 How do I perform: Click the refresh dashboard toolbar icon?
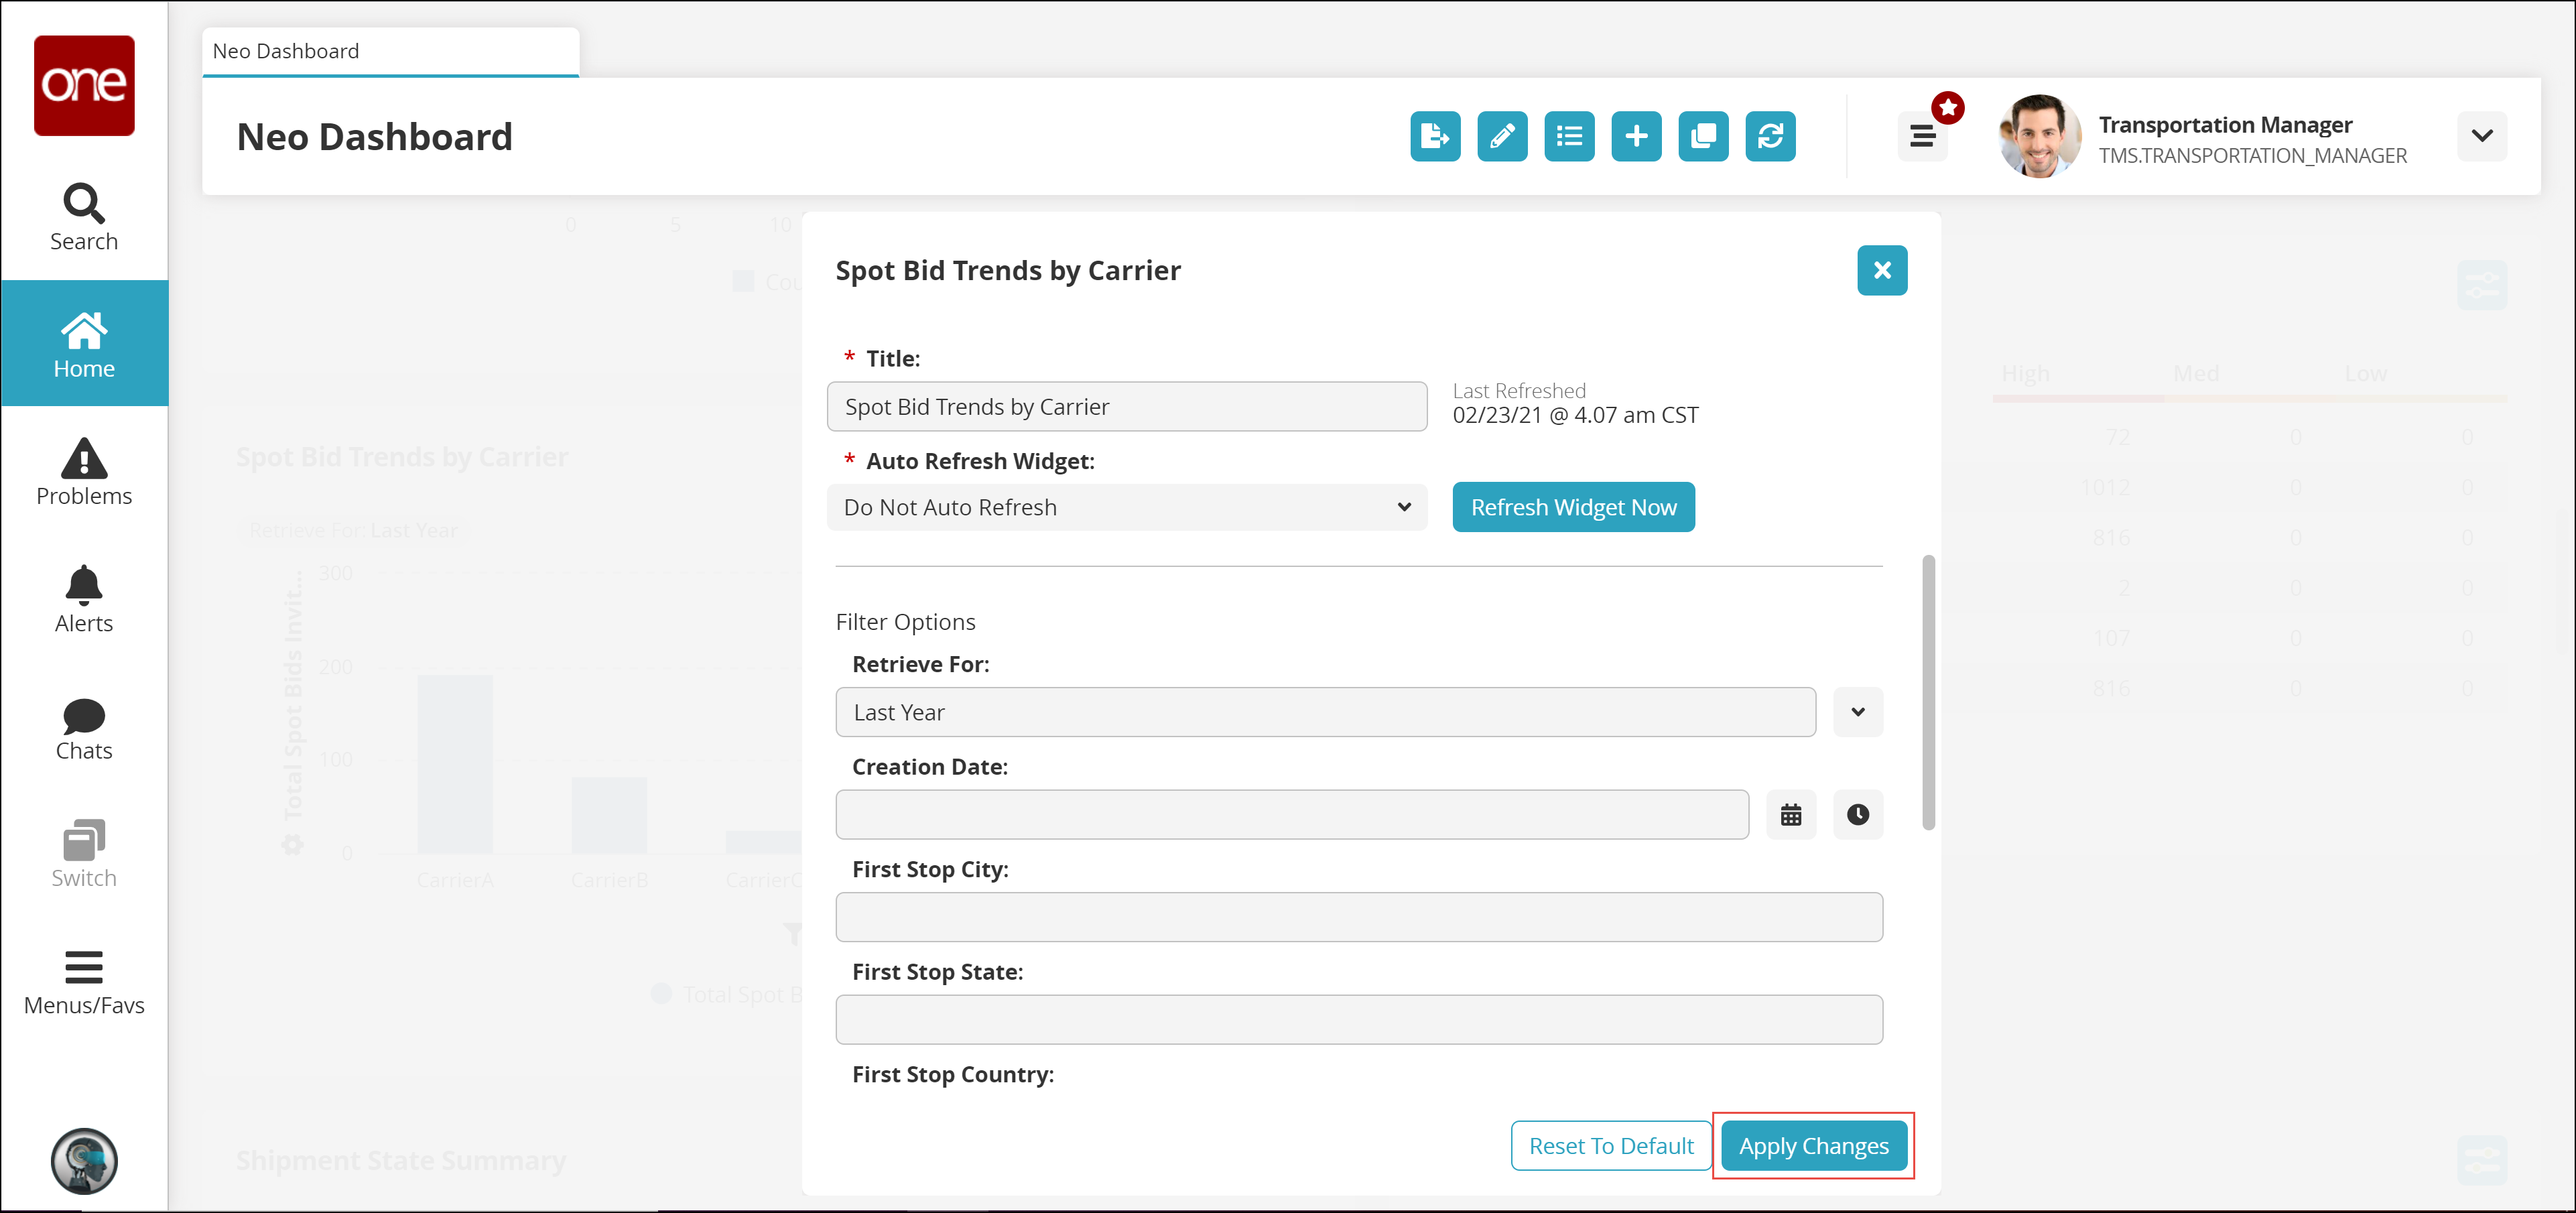coord(1769,136)
